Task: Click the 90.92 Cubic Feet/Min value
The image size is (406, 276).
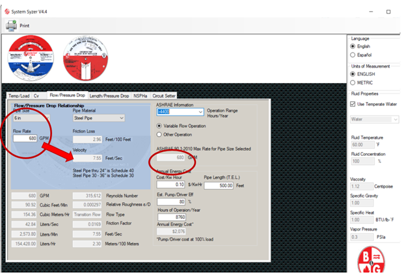Action: point(24,205)
